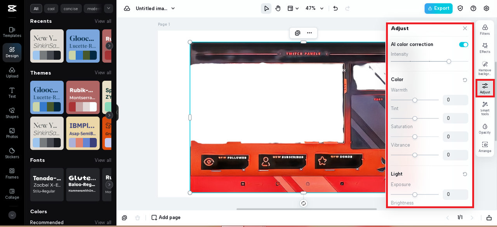Open the shield security icon

(x=460, y=9)
